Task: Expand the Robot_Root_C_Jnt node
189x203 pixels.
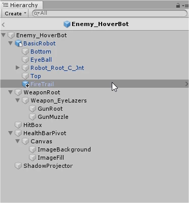Action: pos(18,68)
